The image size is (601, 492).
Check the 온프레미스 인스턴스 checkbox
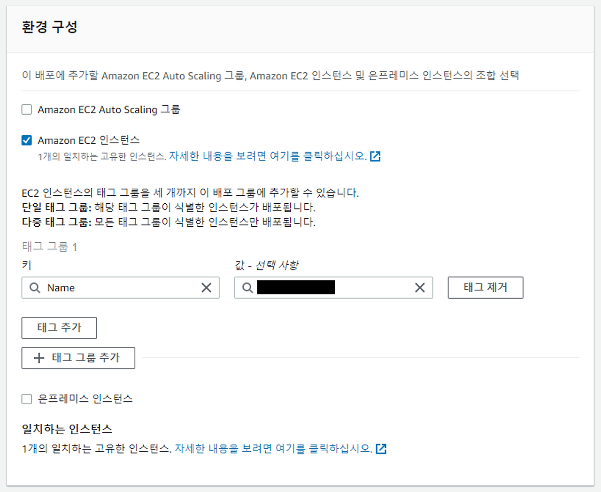[27, 399]
